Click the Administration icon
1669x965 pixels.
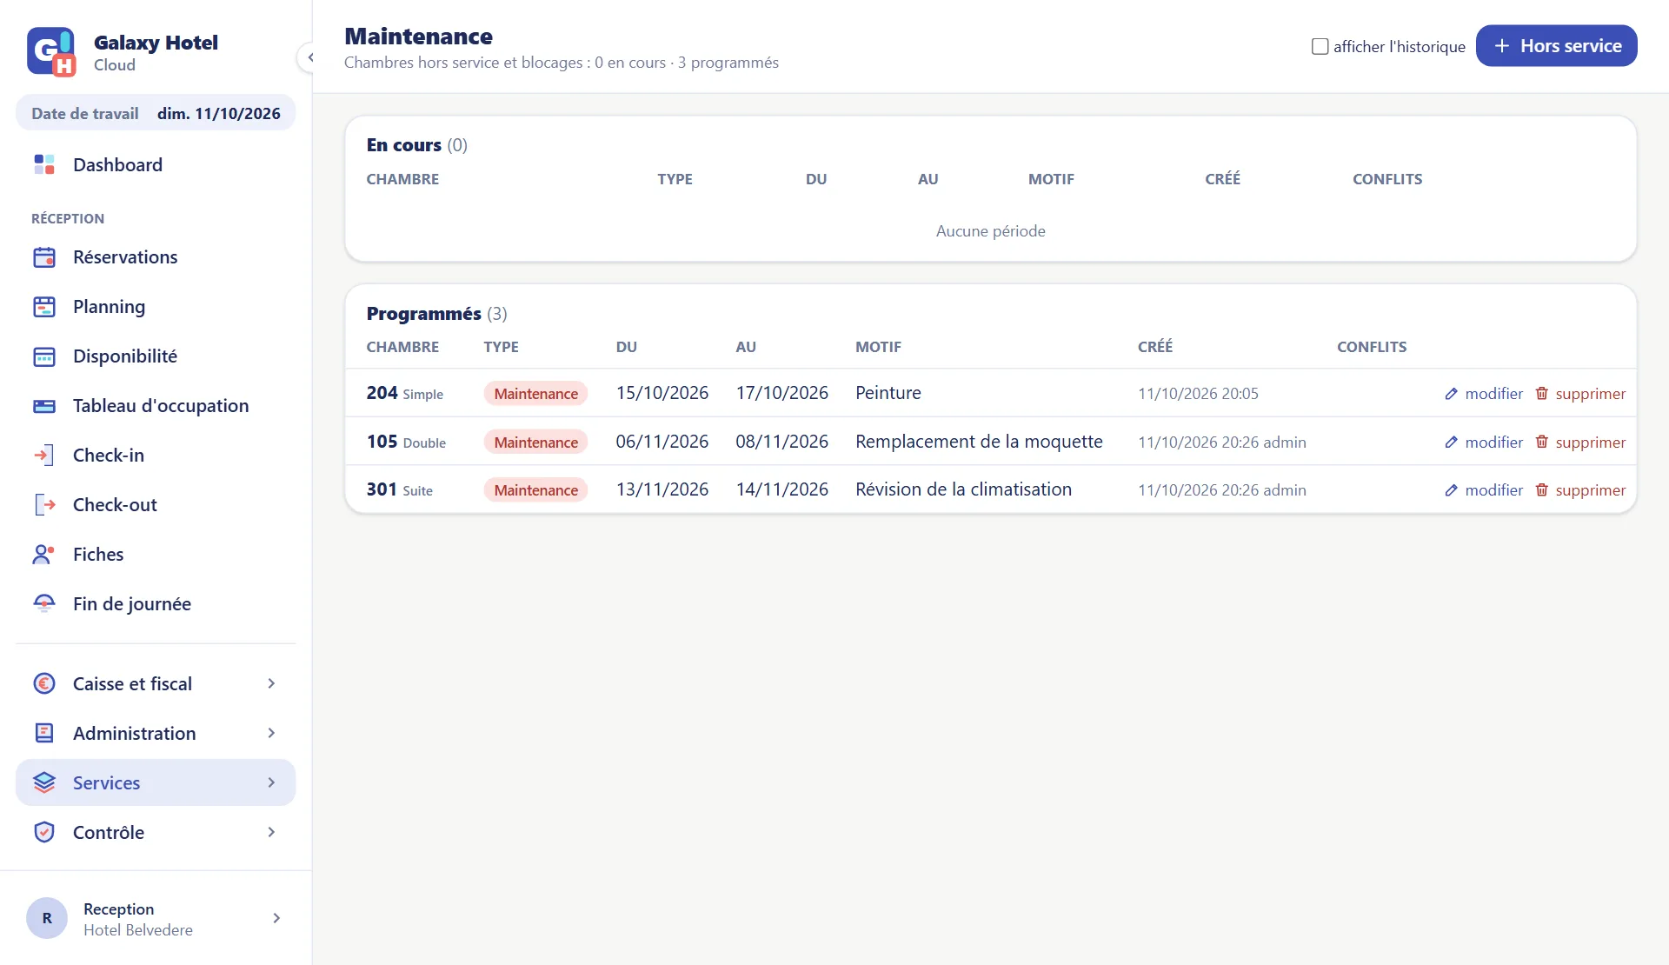pos(44,734)
